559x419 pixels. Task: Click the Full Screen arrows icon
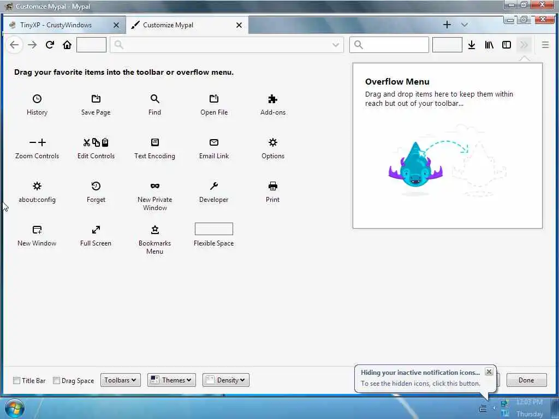96,230
